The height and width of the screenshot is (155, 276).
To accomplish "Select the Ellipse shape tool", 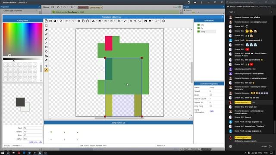I will pos(46,52).
